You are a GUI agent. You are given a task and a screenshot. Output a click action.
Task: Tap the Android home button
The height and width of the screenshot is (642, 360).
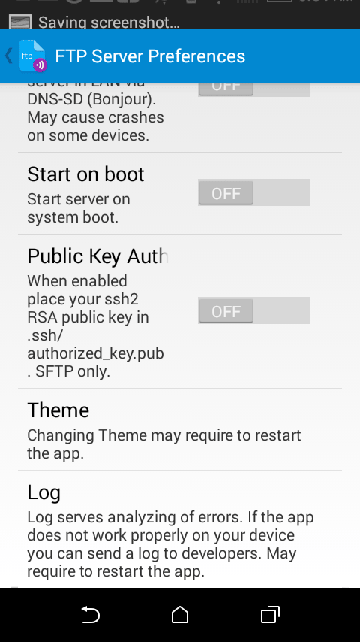[180, 615]
